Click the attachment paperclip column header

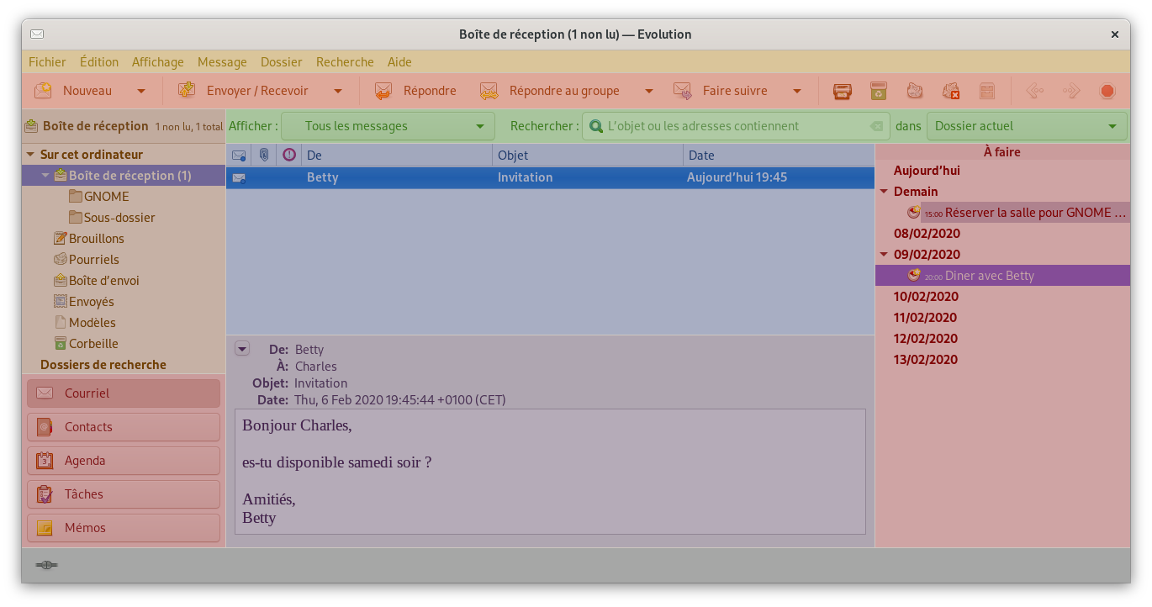coord(264,155)
